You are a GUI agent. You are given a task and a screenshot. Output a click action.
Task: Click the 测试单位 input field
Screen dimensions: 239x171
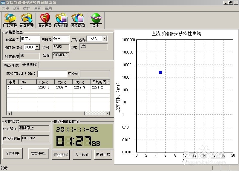coord(30,39)
